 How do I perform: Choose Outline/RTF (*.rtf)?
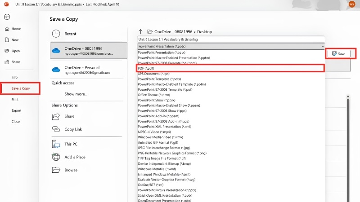pyautogui.click(x=231, y=184)
